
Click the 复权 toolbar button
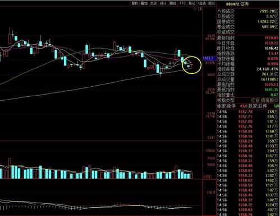point(135,3)
